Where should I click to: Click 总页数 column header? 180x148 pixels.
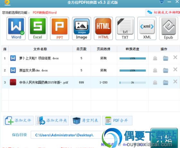tap(82, 49)
